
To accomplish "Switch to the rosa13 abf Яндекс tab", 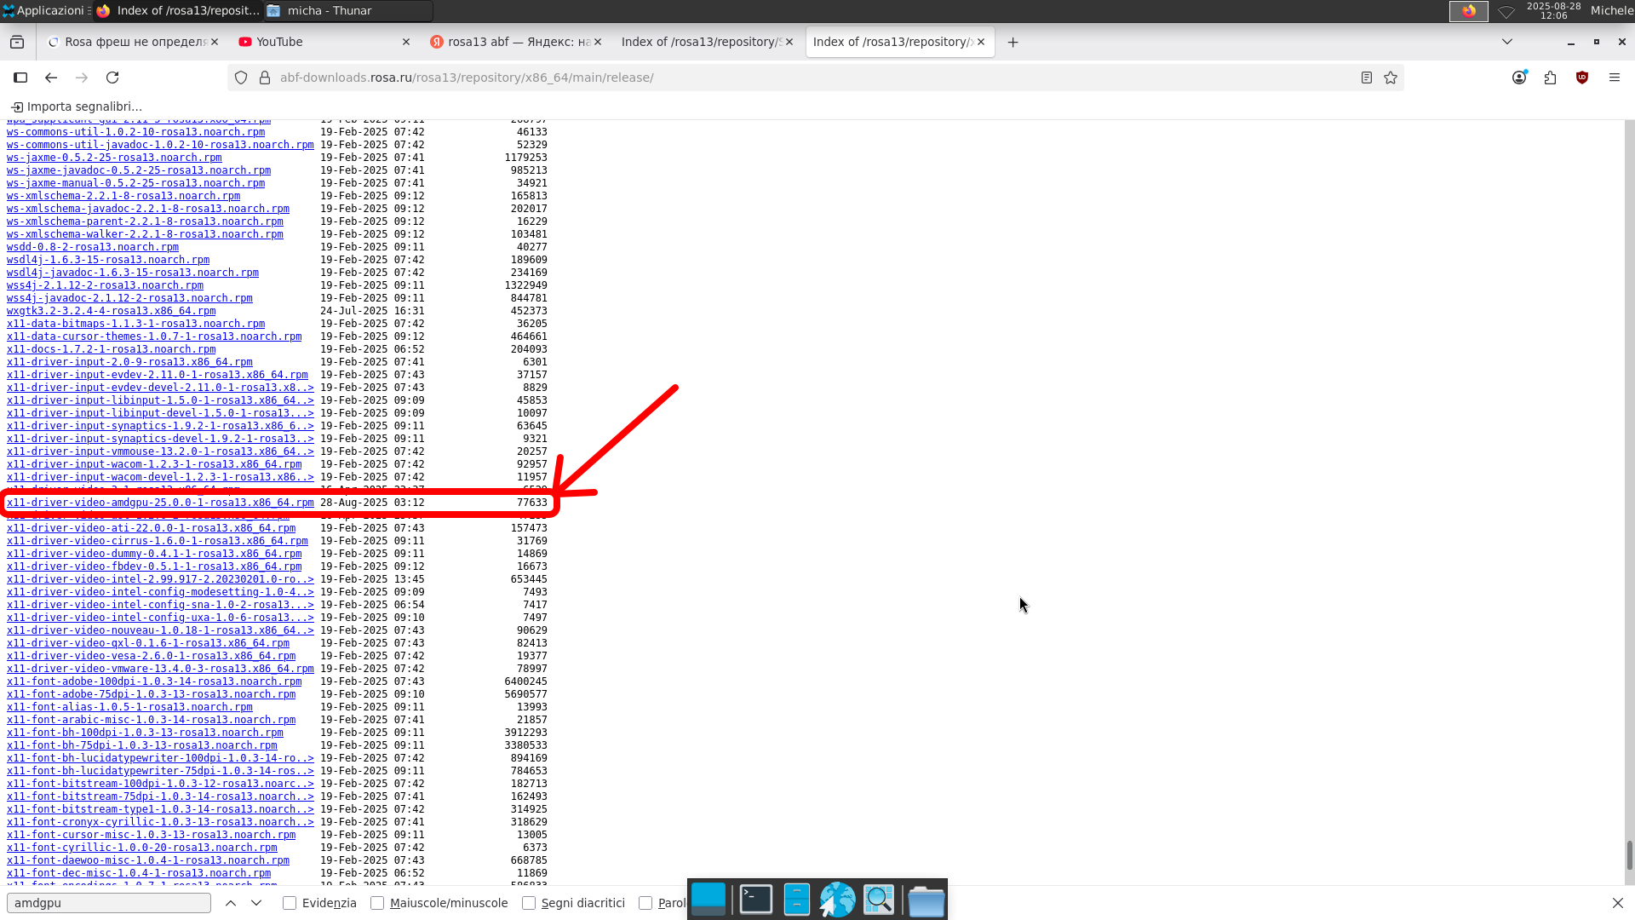I will click(x=518, y=42).
